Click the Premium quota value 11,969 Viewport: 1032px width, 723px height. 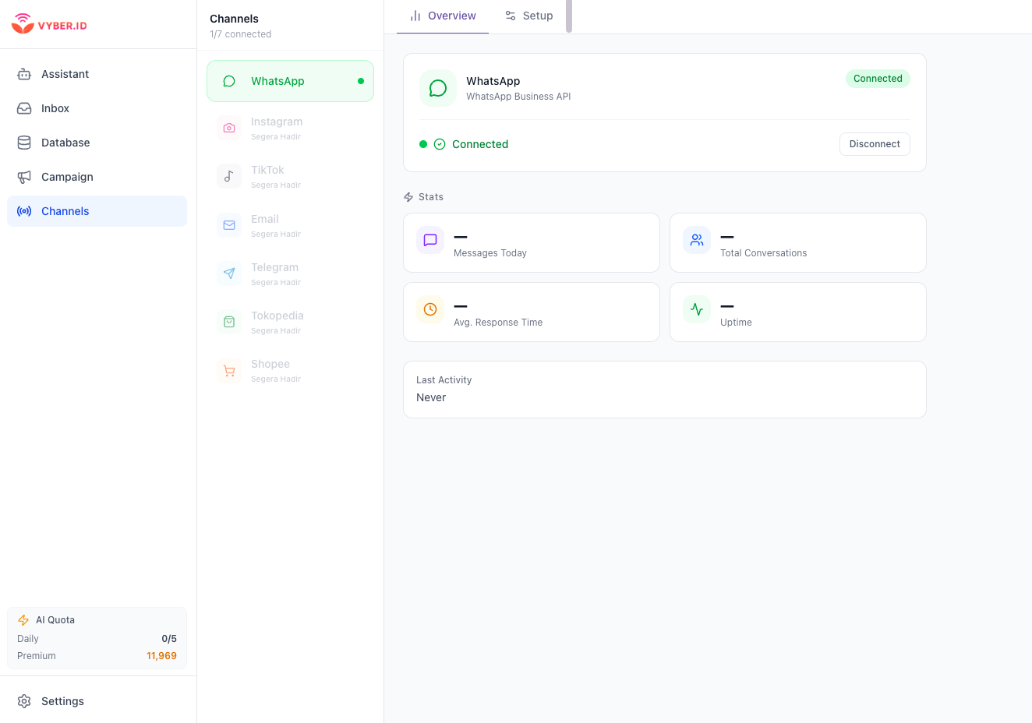(161, 656)
